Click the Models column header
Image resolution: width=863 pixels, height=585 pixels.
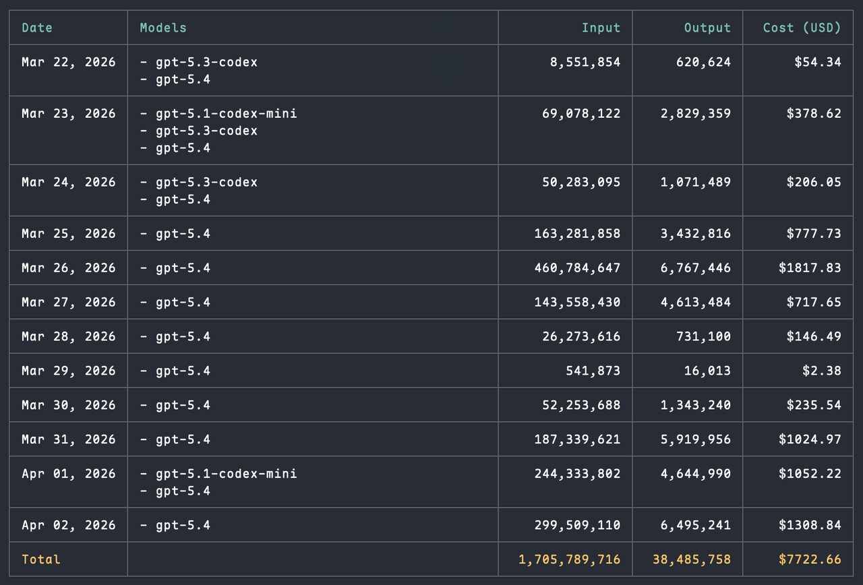pyautogui.click(x=163, y=28)
